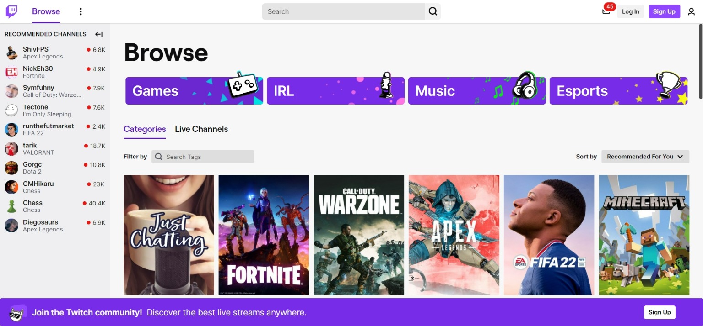This screenshot has height=326, width=703.
Task: Click 'Dota 2' under Gorgc
Action: (32, 172)
